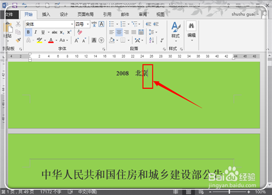
Task: Adjust the zoom slider in status bar
Action: pos(230,192)
